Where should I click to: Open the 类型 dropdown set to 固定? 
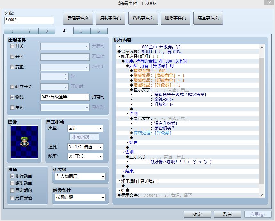[85, 128]
